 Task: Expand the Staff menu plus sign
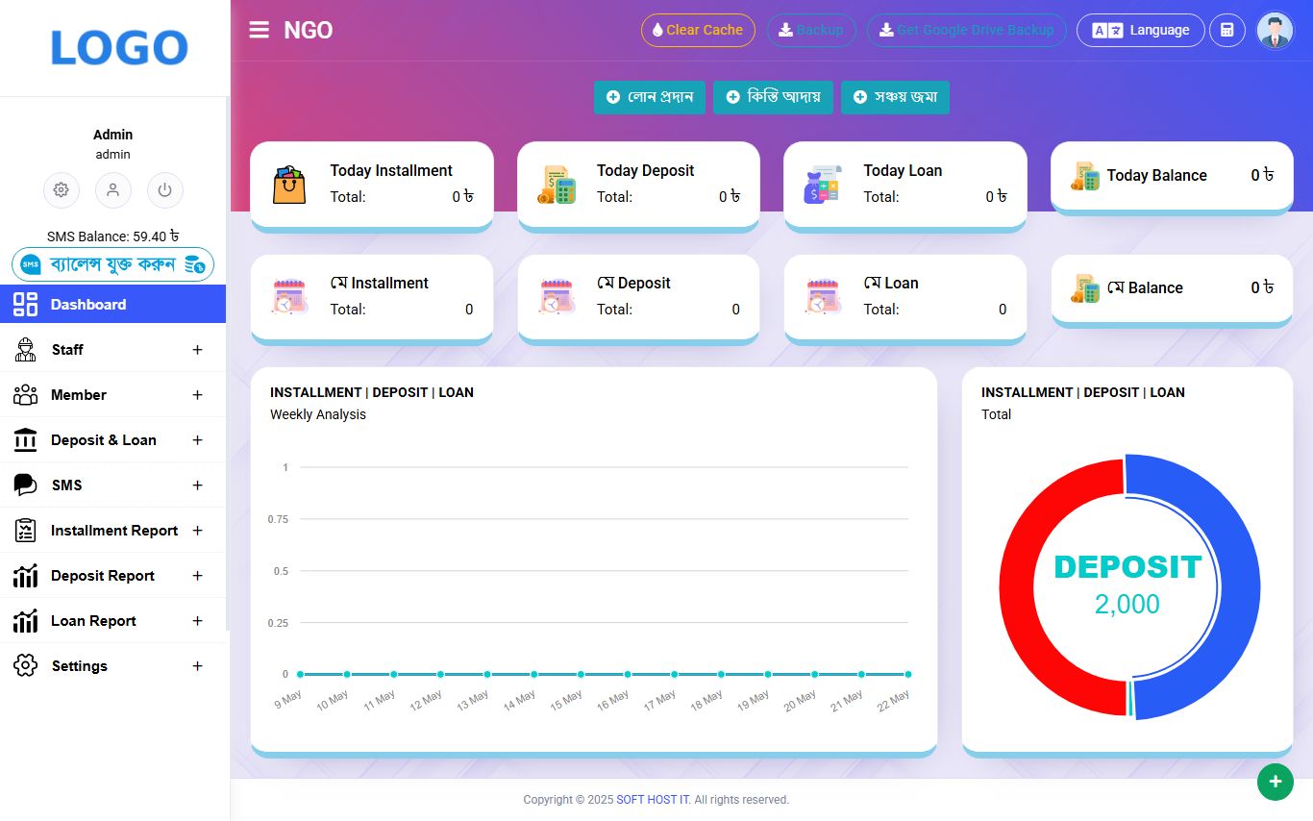198,350
